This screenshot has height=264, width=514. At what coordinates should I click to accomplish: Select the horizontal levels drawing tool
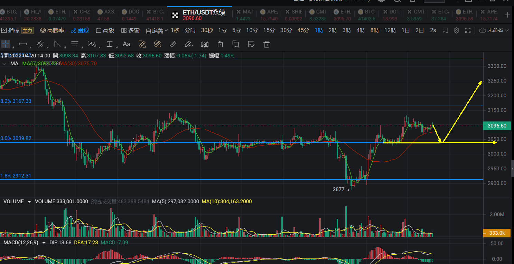tap(75, 44)
